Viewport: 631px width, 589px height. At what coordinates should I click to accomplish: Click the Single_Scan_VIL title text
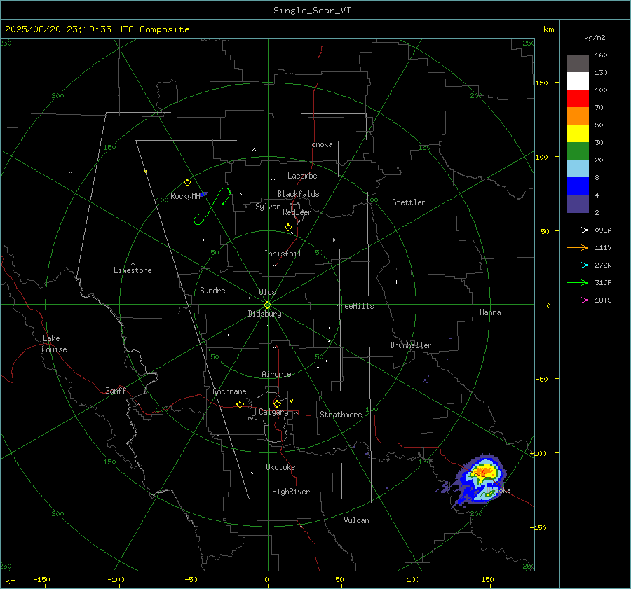[x=315, y=11]
